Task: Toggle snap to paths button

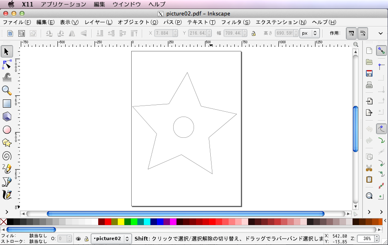Action: 381,140
